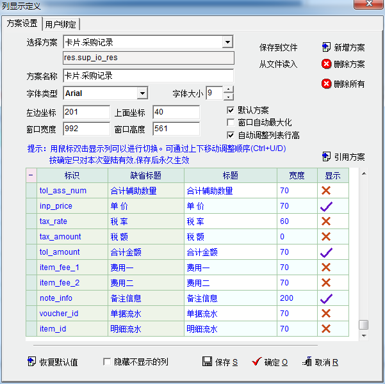Increase font size with up stepper arrow
The width and height of the screenshot is (385, 384).
[x=228, y=90]
